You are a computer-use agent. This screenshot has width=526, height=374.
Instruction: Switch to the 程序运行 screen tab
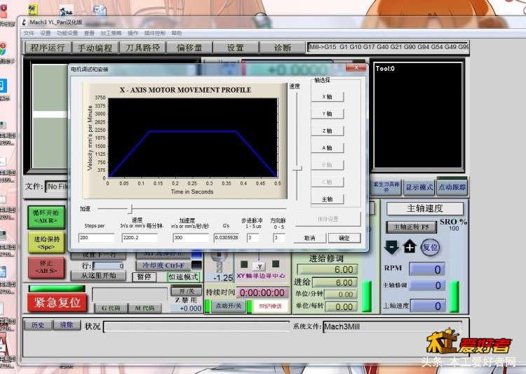click(x=48, y=48)
